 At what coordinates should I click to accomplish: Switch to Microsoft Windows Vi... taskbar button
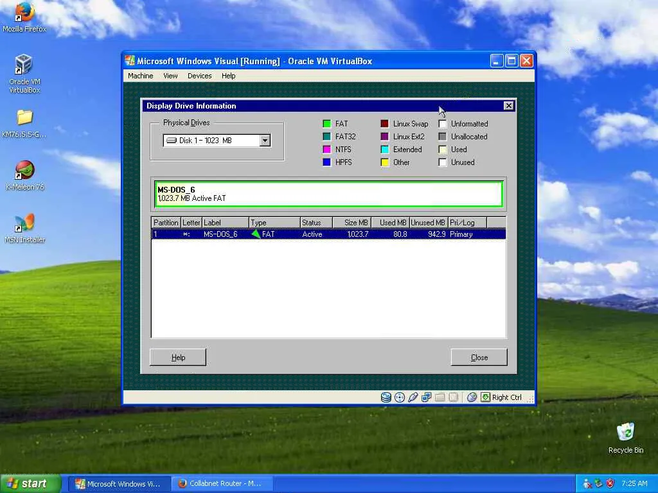point(119,484)
